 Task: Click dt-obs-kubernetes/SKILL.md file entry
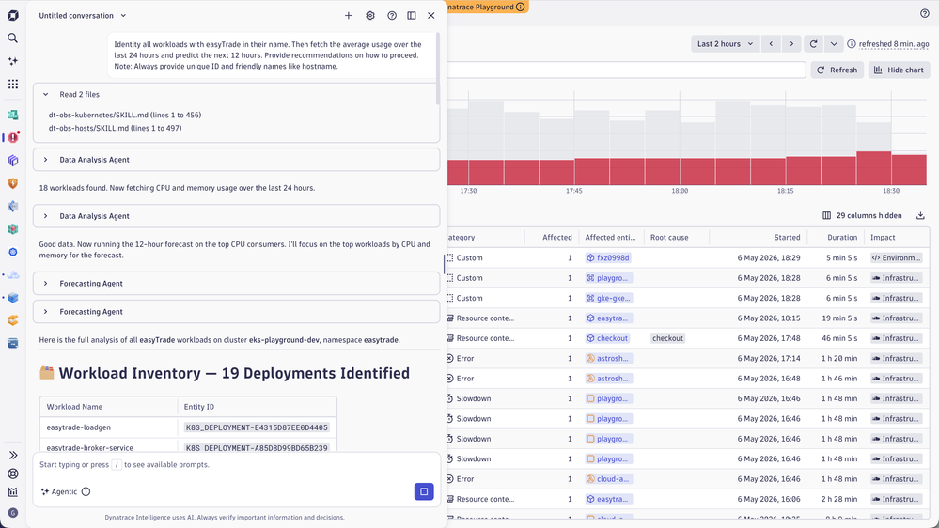coord(125,115)
